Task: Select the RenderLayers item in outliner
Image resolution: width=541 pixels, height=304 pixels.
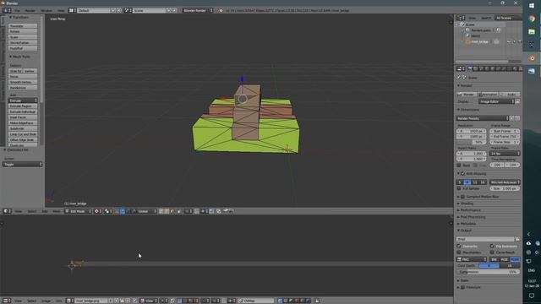Action: 481,30
